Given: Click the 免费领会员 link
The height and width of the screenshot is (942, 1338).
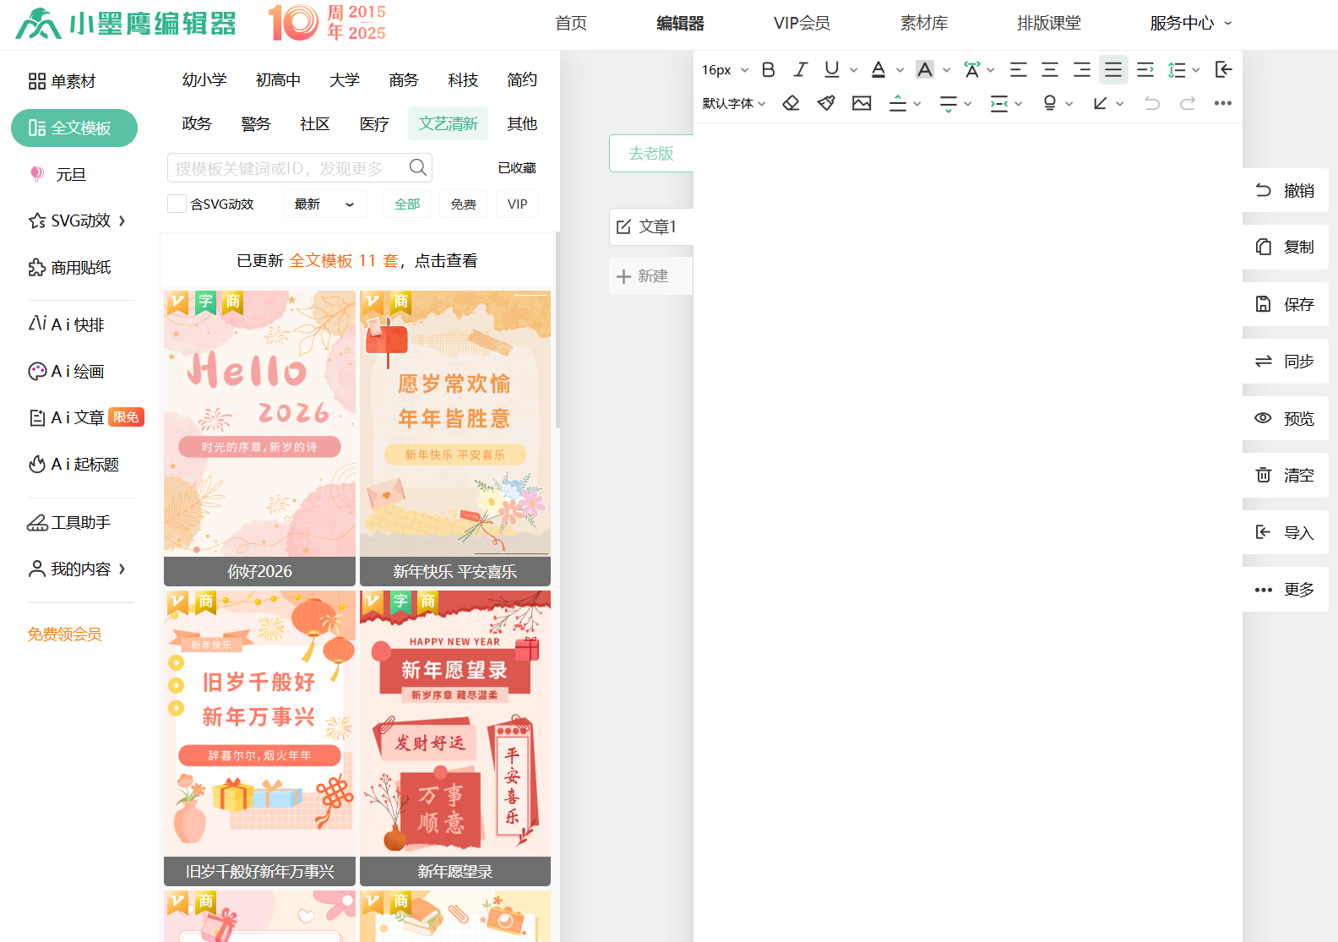Looking at the screenshot, I should (64, 634).
